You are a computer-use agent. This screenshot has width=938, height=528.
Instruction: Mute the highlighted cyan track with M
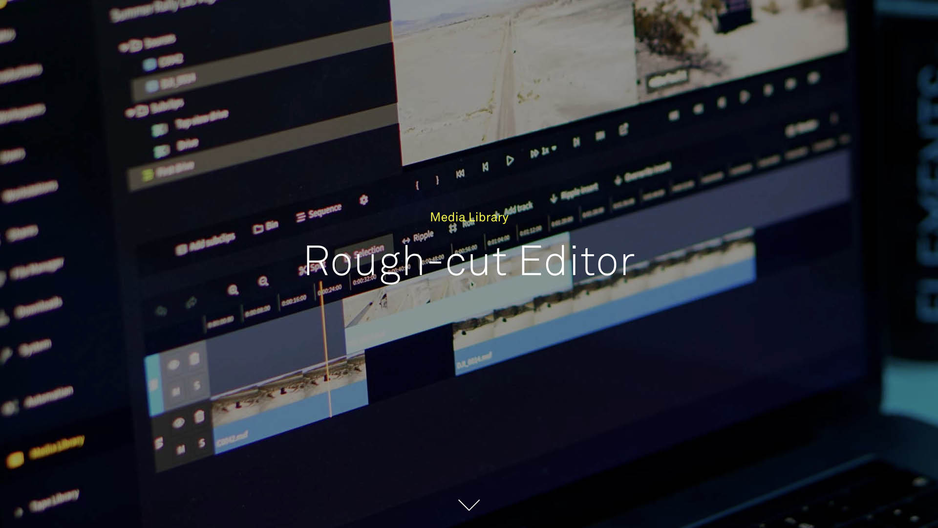[x=176, y=392]
